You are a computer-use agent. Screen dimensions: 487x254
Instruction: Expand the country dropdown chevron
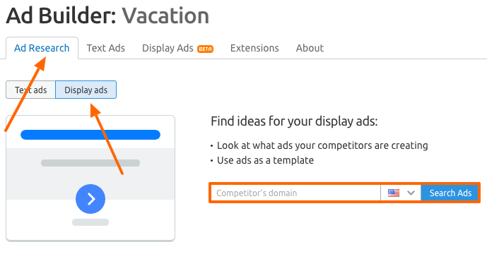pyautogui.click(x=411, y=193)
